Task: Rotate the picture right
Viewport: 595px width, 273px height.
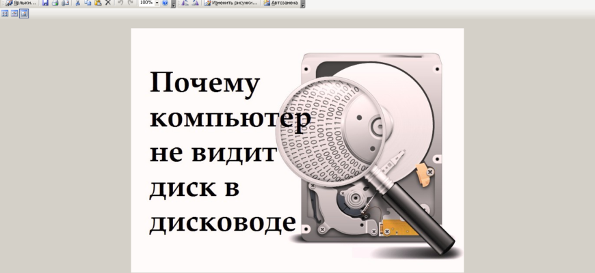Action: [x=195, y=3]
